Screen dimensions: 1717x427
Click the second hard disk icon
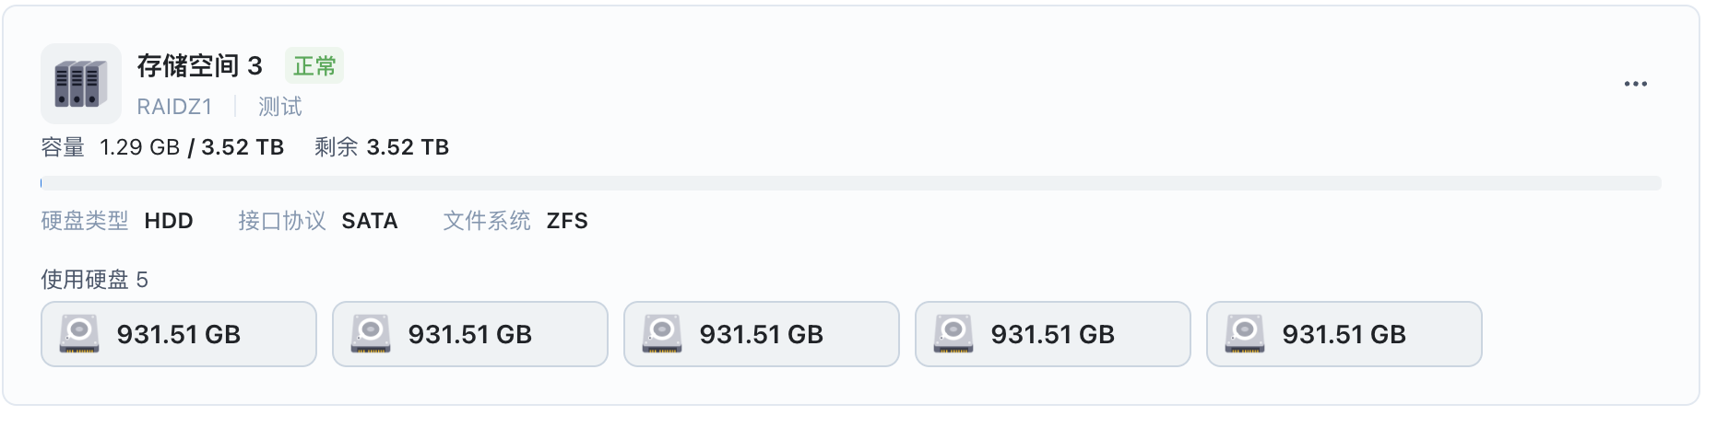pos(371,334)
